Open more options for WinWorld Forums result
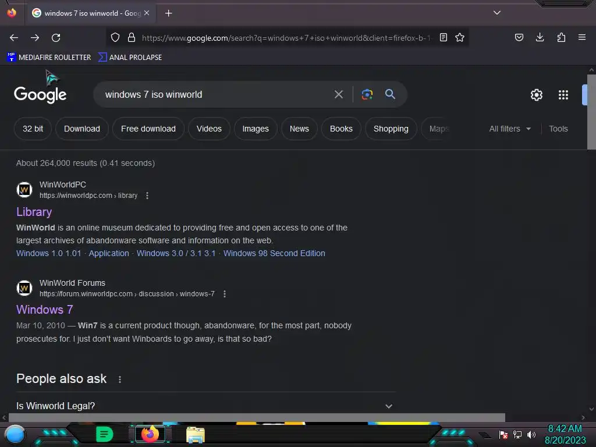The image size is (596, 447). pyautogui.click(x=225, y=294)
